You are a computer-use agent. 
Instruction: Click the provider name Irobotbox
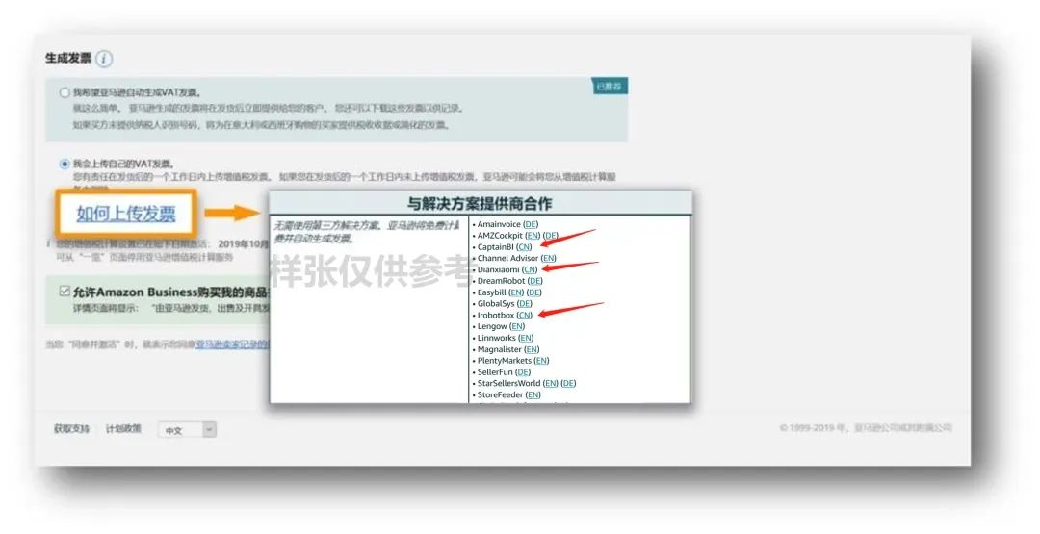[496, 316]
